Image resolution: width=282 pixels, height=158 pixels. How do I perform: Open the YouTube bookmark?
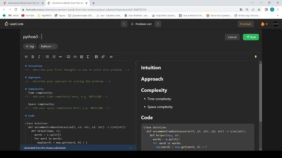pos(28,16)
